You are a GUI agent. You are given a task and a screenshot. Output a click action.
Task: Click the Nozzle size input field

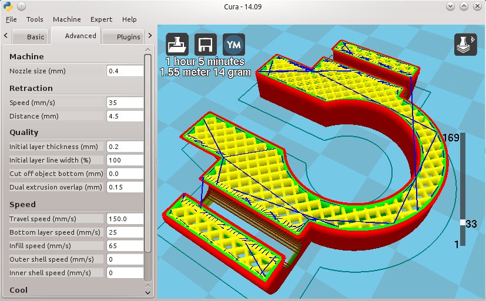coord(125,71)
